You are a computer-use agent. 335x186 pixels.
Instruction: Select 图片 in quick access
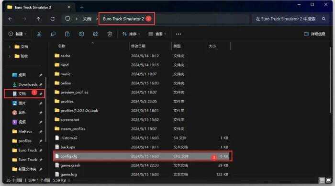coord(22,103)
